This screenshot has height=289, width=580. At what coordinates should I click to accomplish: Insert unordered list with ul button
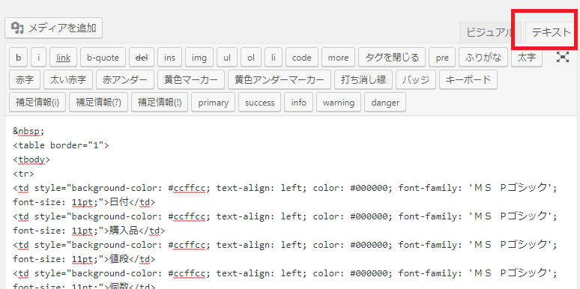point(227,58)
